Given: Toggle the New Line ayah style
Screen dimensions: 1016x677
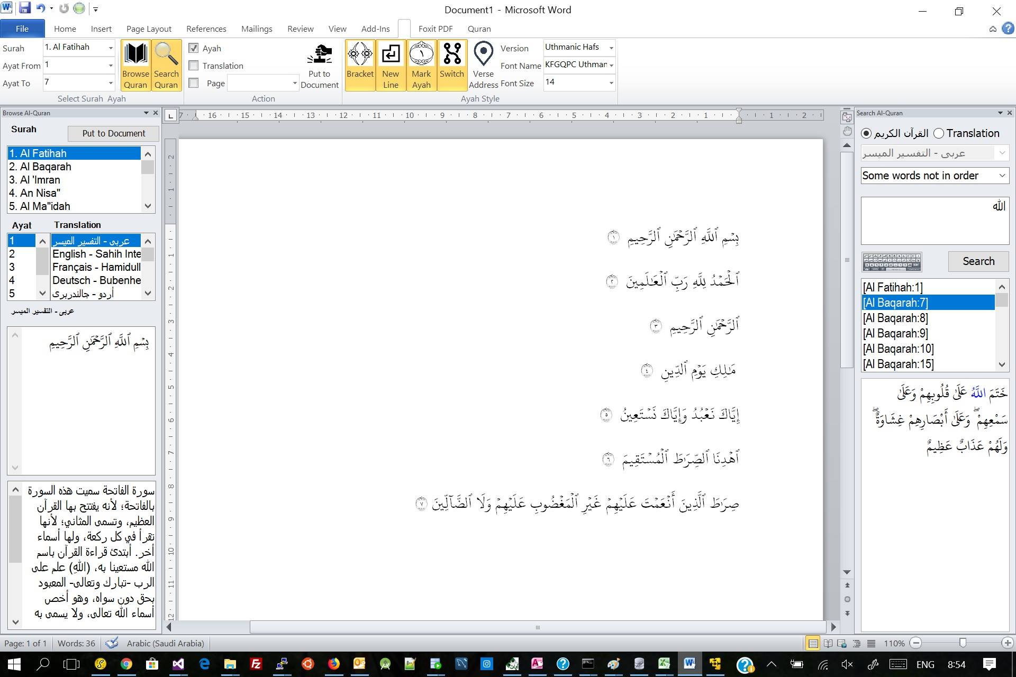Looking at the screenshot, I should pos(391,65).
